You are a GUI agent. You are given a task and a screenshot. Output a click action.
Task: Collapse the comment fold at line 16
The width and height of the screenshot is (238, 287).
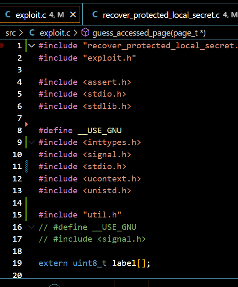click(31, 227)
